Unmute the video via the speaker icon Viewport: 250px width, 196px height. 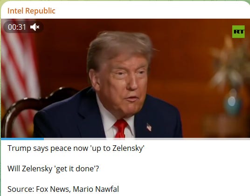tap(35, 27)
